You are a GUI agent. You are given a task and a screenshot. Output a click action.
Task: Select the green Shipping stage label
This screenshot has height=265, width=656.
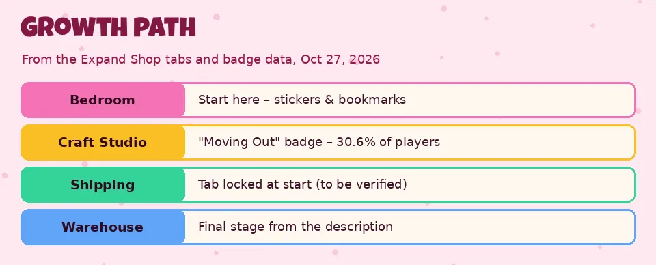(x=102, y=184)
